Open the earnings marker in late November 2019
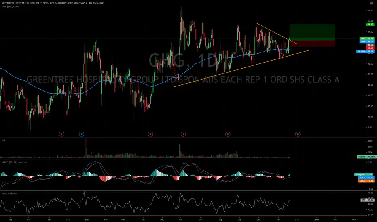Screen dimensions: 377x222 tap(61, 134)
